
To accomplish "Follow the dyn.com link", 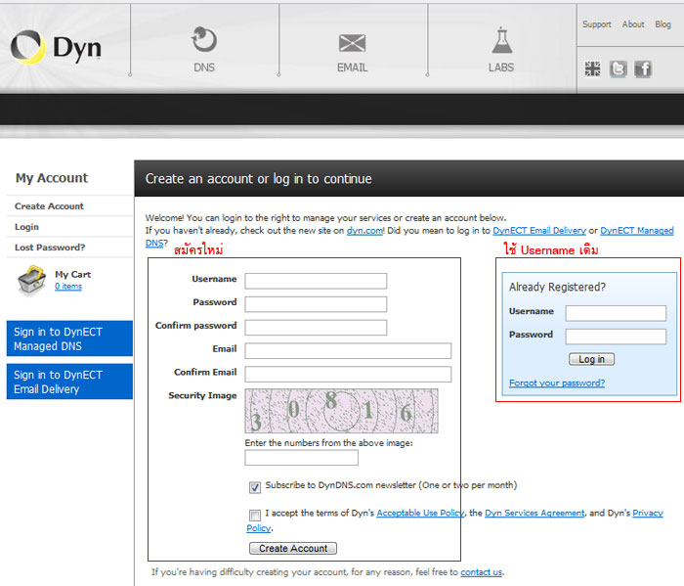I will click(x=364, y=231).
